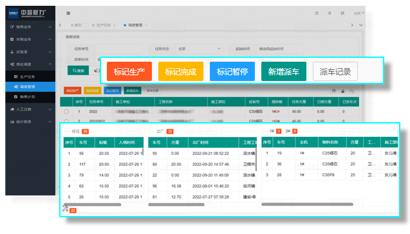Expand the 人工过磅 sidebar chevron
The image size is (410, 234).
tap(50, 109)
